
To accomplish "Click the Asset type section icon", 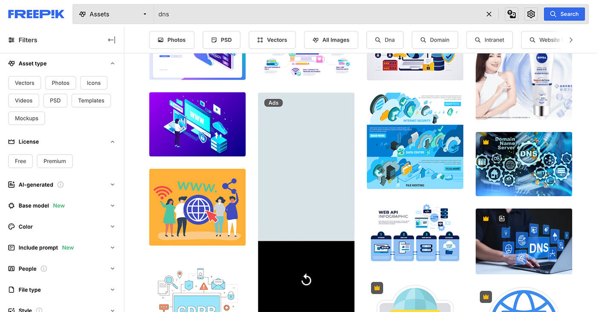I will (x=12, y=63).
